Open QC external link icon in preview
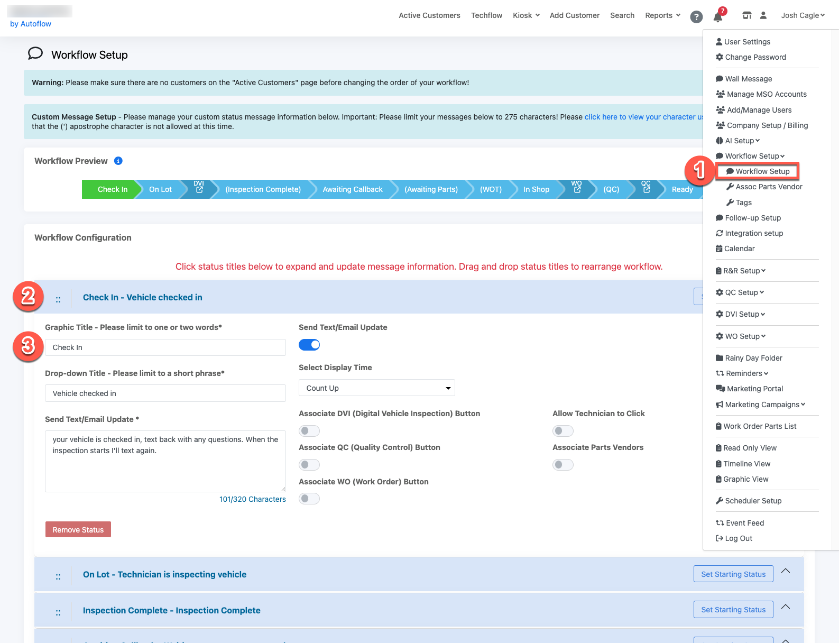 pyautogui.click(x=646, y=189)
